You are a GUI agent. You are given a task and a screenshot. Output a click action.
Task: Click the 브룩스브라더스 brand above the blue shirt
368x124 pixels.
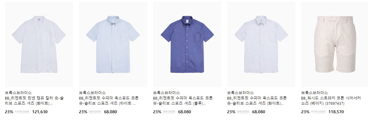(166, 93)
